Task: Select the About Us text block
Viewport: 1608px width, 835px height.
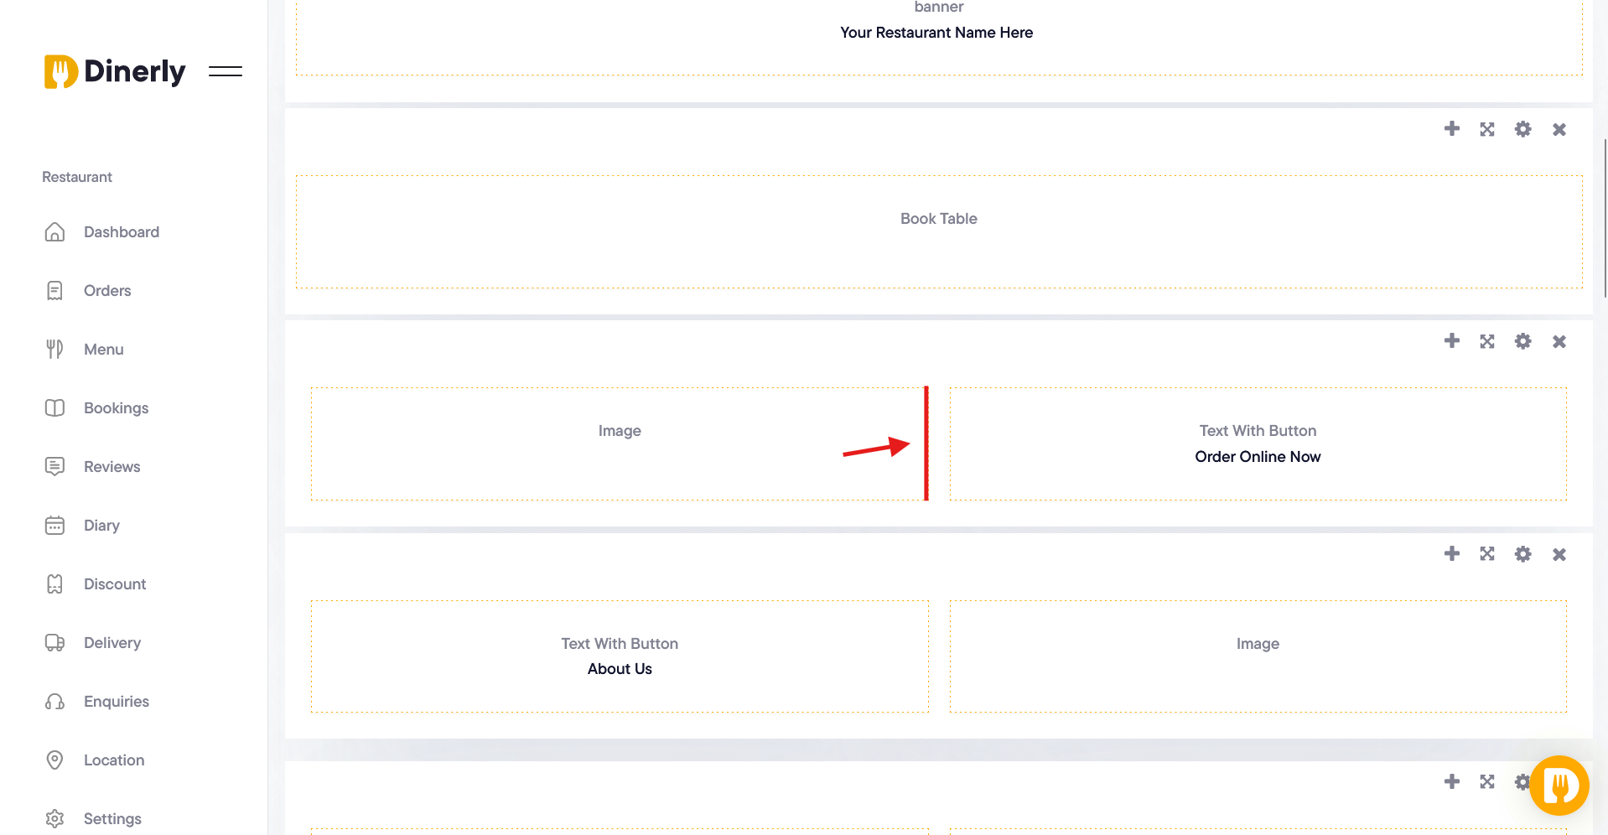Action: tap(620, 656)
